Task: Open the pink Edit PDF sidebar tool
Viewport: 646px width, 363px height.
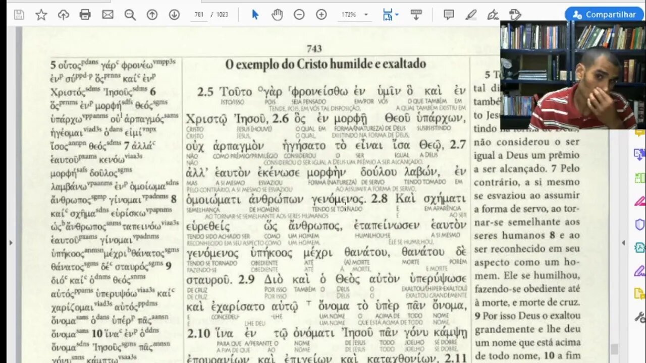Action: [639, 201]
